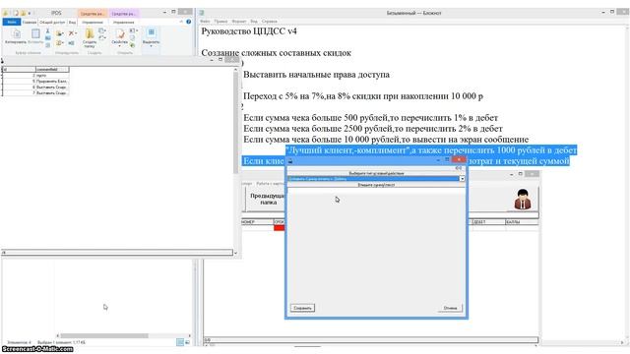Click the Move-to folder icon in ribbon
Viewport: 630px width, 354px height.
click(x=59, y=33)
